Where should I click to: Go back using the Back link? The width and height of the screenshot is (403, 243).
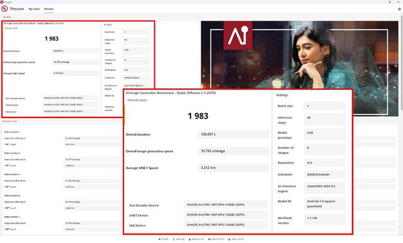[x=8, y=17]
